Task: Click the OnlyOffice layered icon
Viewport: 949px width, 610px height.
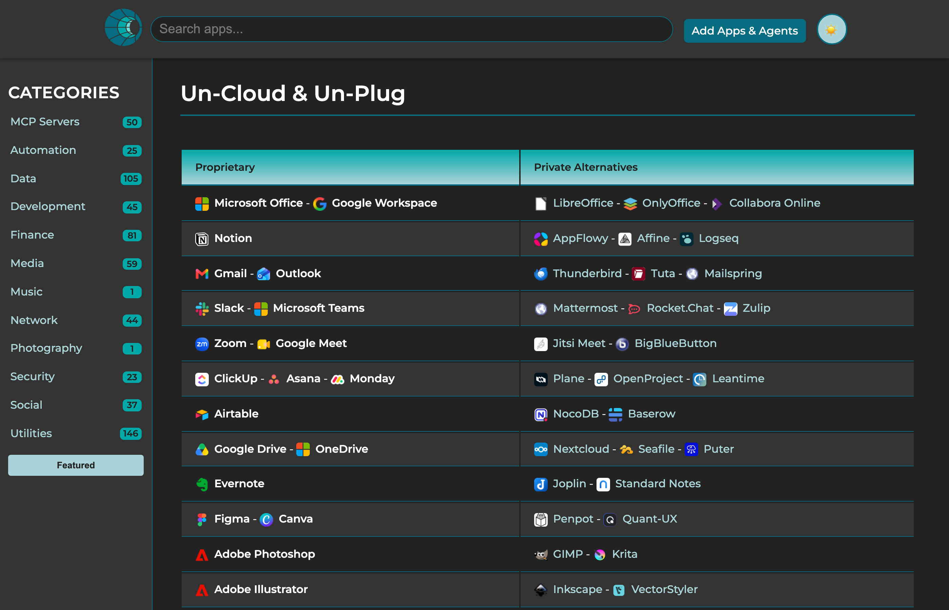Action: (x=630, y=204)
